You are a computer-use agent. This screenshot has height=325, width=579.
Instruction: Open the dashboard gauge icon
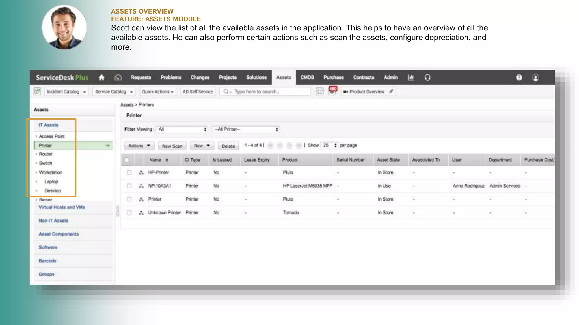pyautogui.click(x=118, y=77)
